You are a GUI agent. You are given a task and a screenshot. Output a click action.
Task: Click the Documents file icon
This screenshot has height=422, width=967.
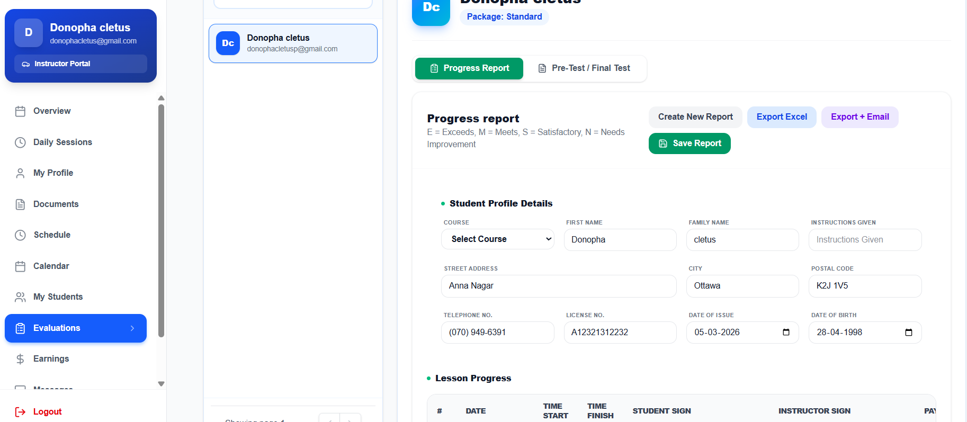coord(20,204)
